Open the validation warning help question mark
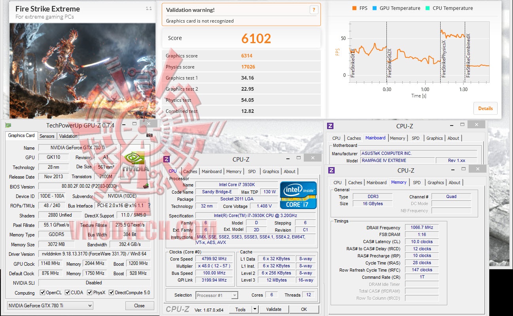 pyautogui.click(x=314, y=10)
